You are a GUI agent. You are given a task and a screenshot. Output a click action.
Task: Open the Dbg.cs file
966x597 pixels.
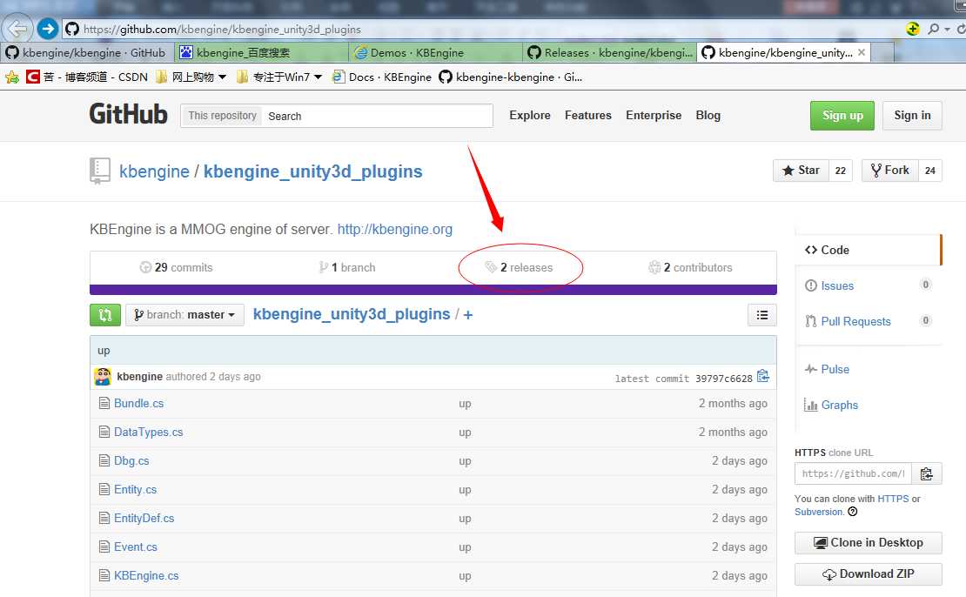(131, 461)
